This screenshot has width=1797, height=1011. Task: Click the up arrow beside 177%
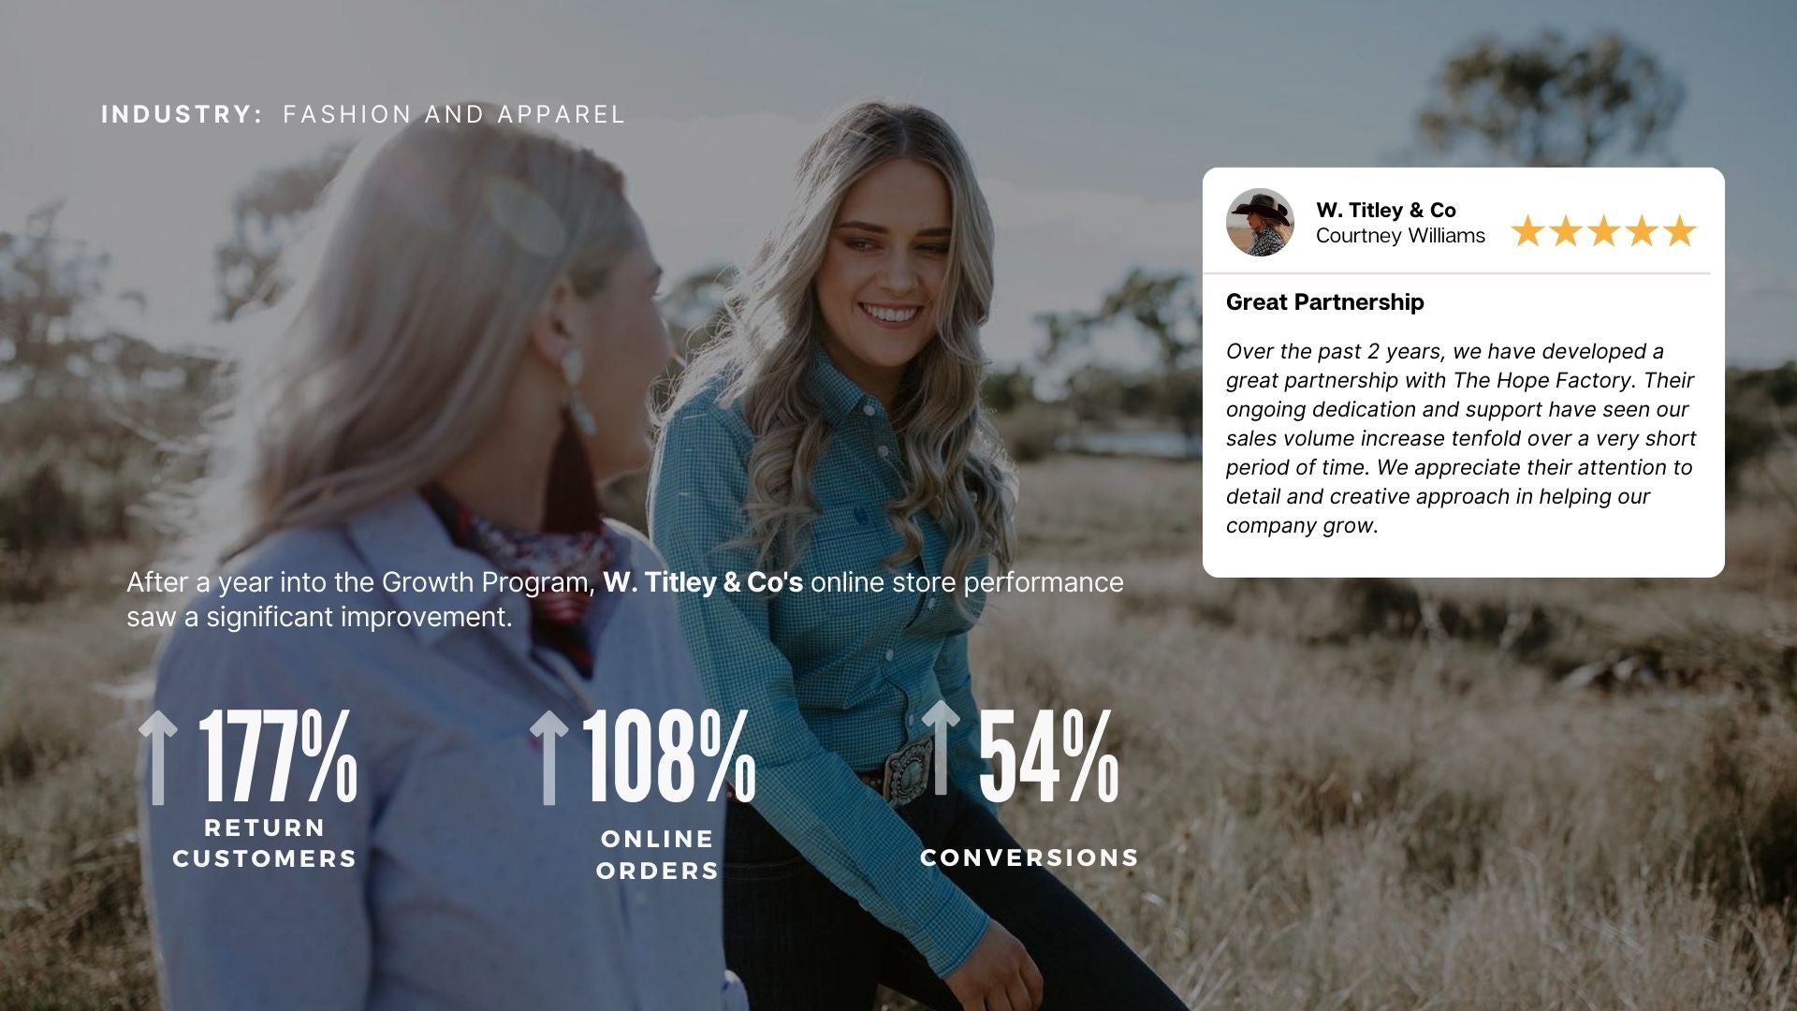(x=158, y=757)
